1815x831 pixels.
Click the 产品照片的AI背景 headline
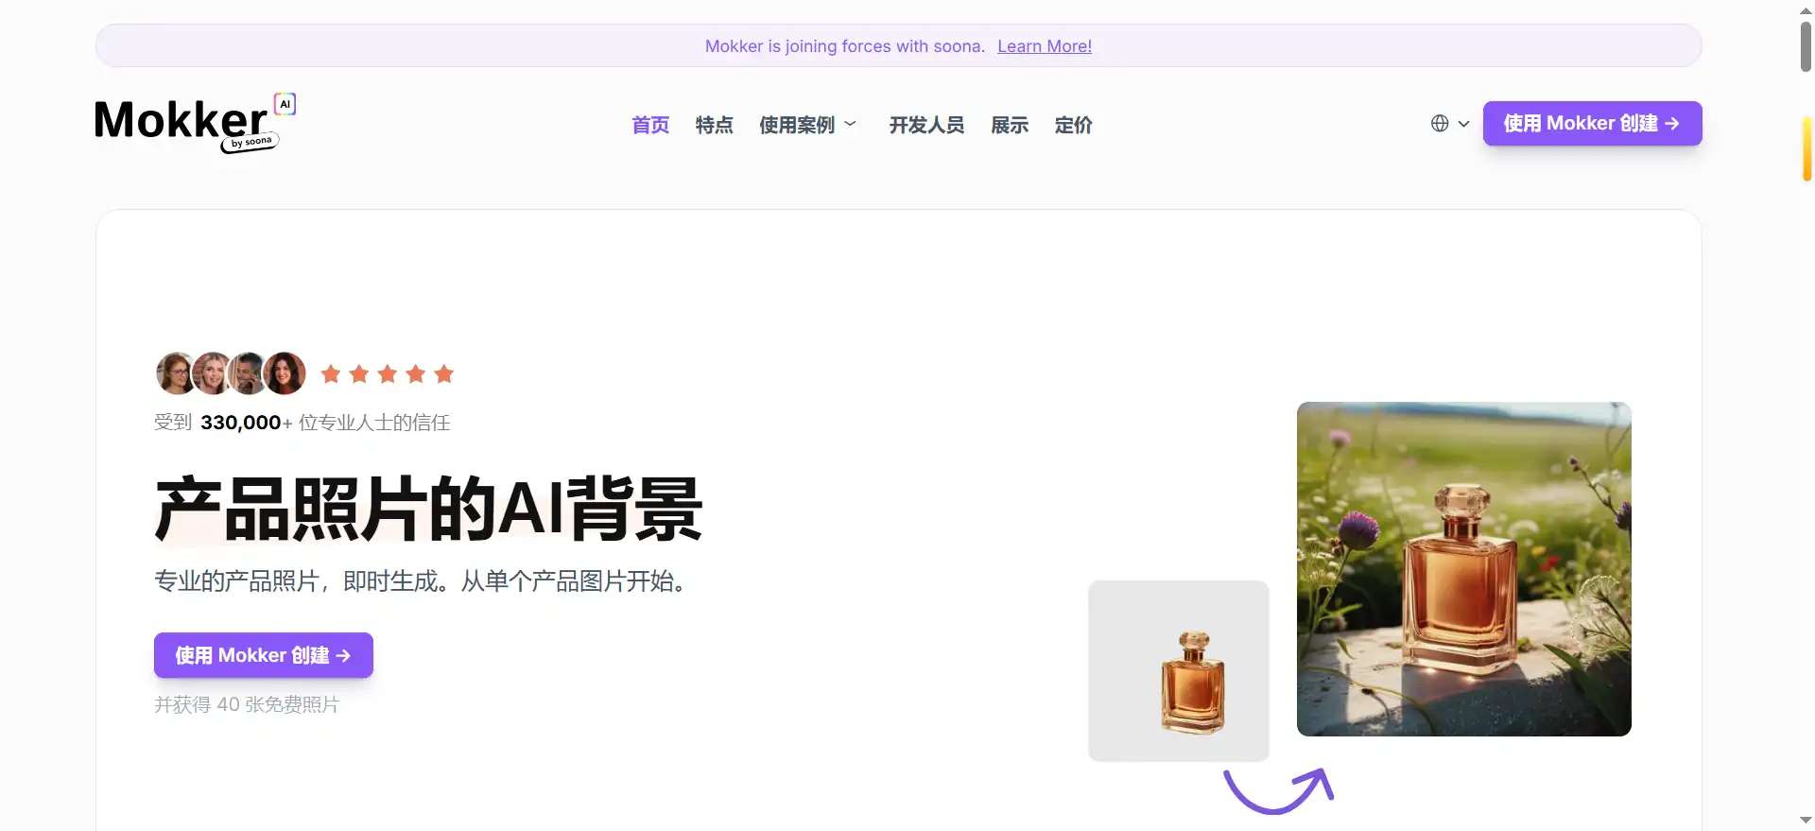point(429,509)
